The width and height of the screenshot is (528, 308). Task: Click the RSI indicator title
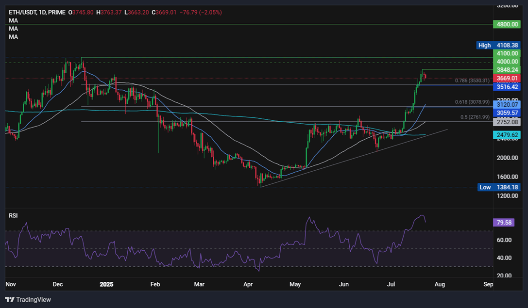13,215
